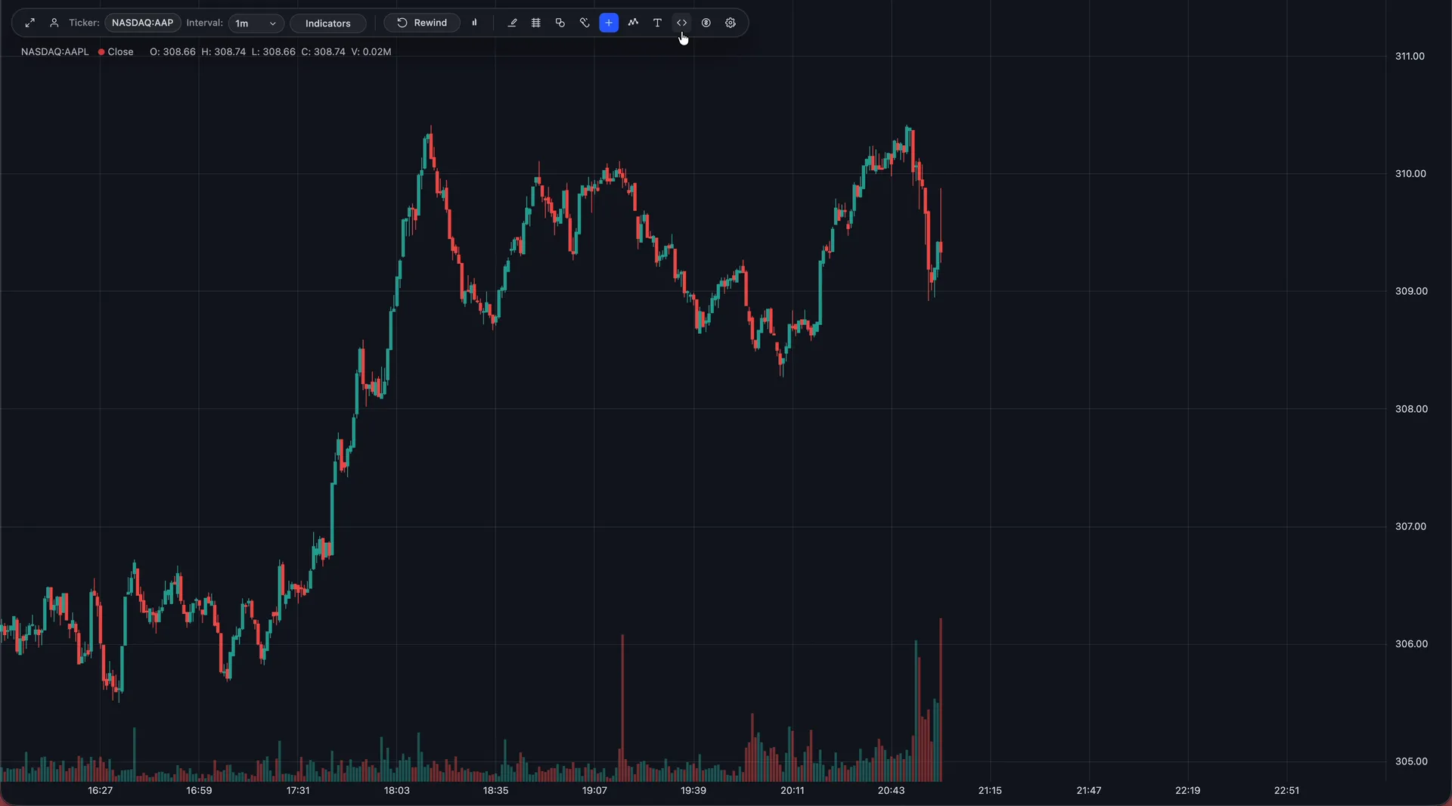Image resolution: width=1452 pixels, height=806 pixels.
Task: Select the pencil drawing tool
Action: coord(512,23)
